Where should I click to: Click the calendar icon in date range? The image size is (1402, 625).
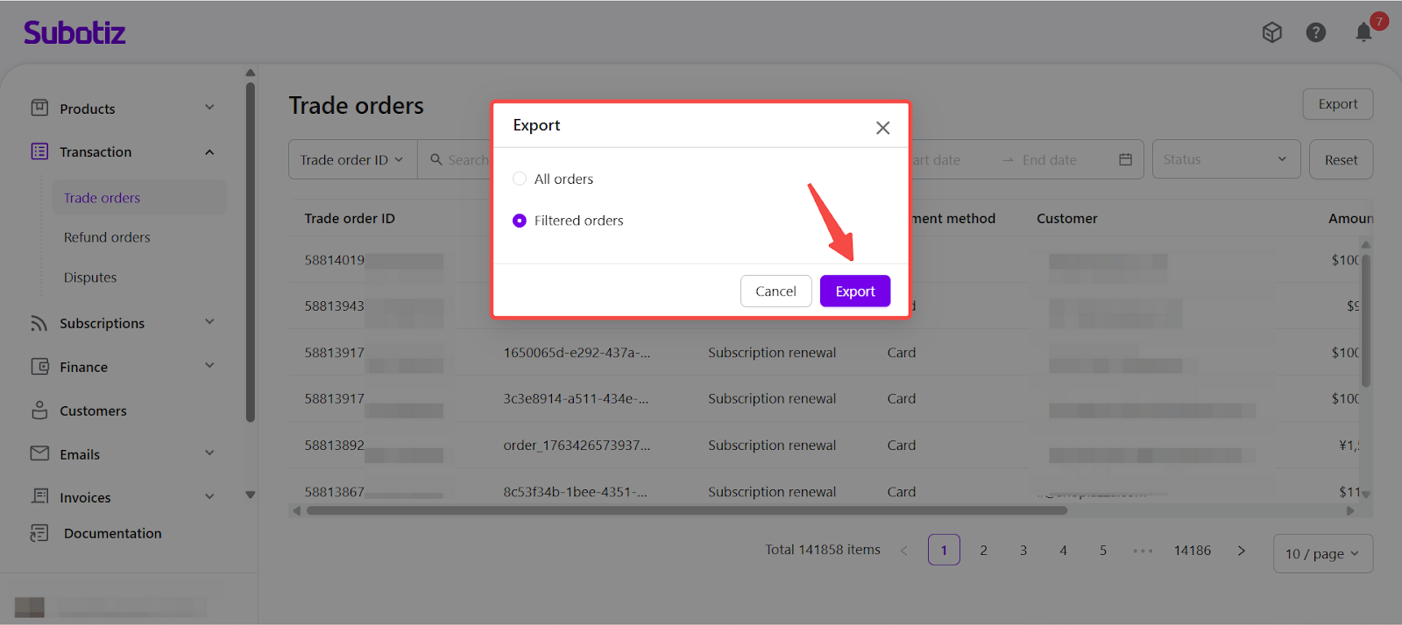pos(1125,159)
